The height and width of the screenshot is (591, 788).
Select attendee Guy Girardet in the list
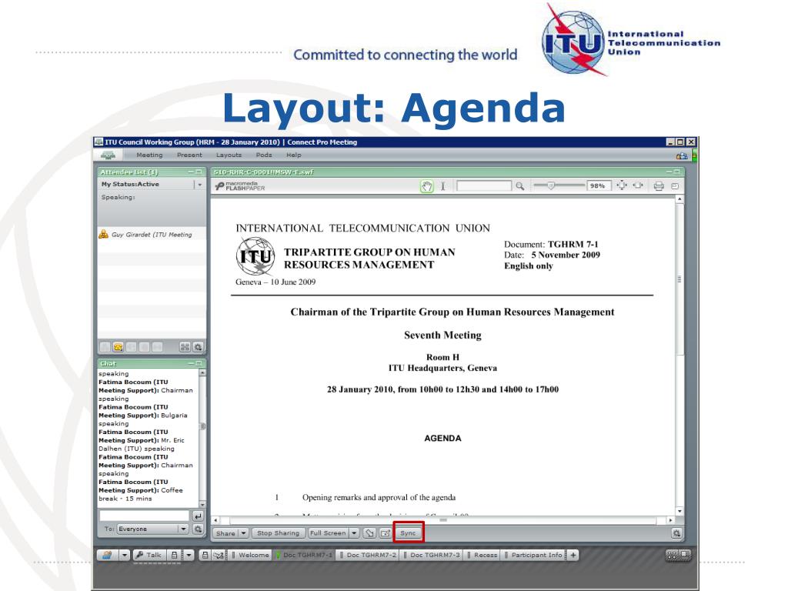152,235
